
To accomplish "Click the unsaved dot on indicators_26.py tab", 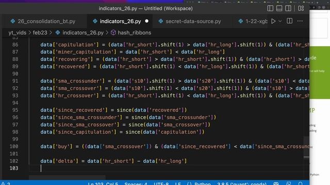I will (146, 21).
